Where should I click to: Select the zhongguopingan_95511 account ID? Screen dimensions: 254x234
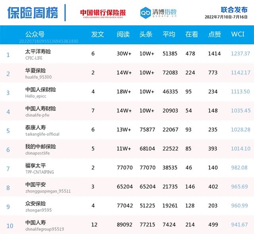coord(48,191)
